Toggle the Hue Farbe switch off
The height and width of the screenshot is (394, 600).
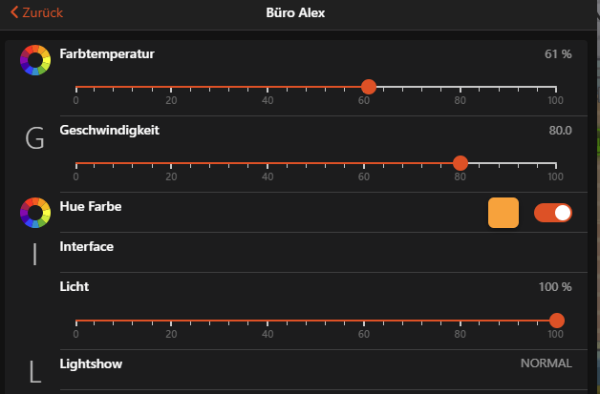click(x=553, y=213)
